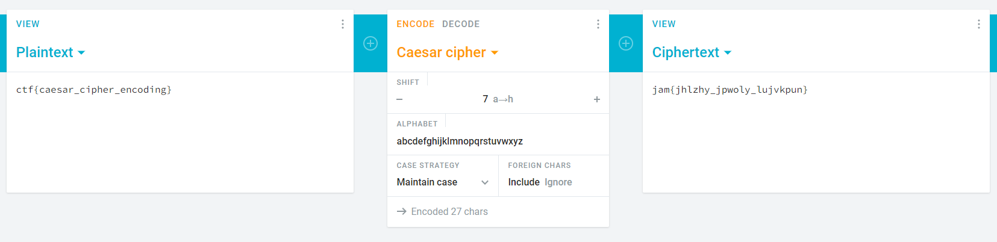Click the Encoded 27 chars status

pos(449,212)
